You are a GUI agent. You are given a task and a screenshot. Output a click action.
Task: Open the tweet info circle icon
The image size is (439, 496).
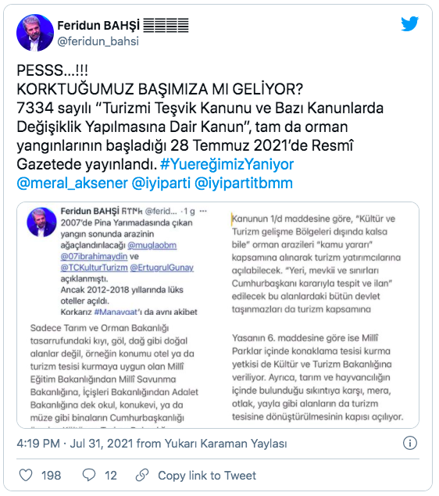410,443
